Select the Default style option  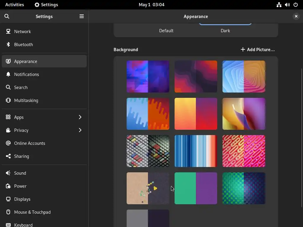coord(166,31)
